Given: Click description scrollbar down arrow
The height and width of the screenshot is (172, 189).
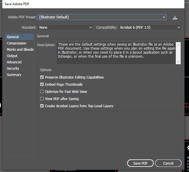Looking at the screenshot, I should [x=178, y=62].
